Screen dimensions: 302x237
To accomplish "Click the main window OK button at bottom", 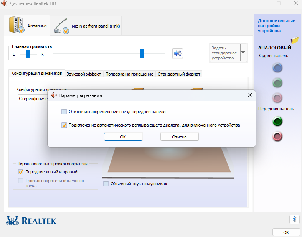I will 286,232.
